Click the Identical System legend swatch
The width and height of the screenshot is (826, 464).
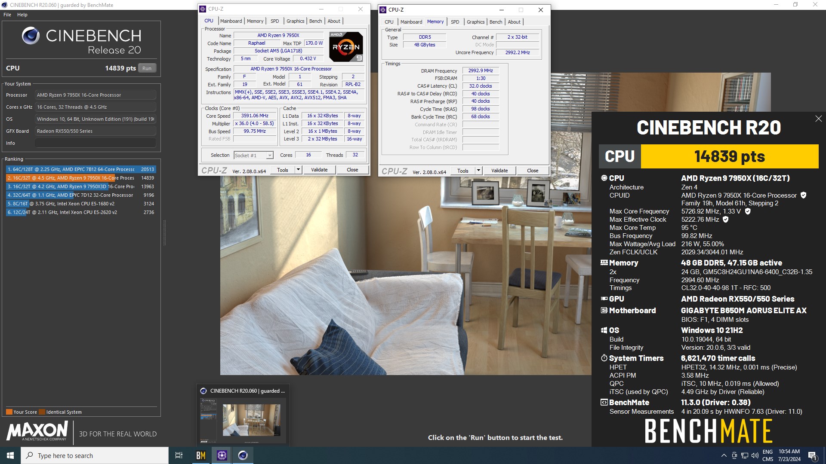[x=42, y=412]
